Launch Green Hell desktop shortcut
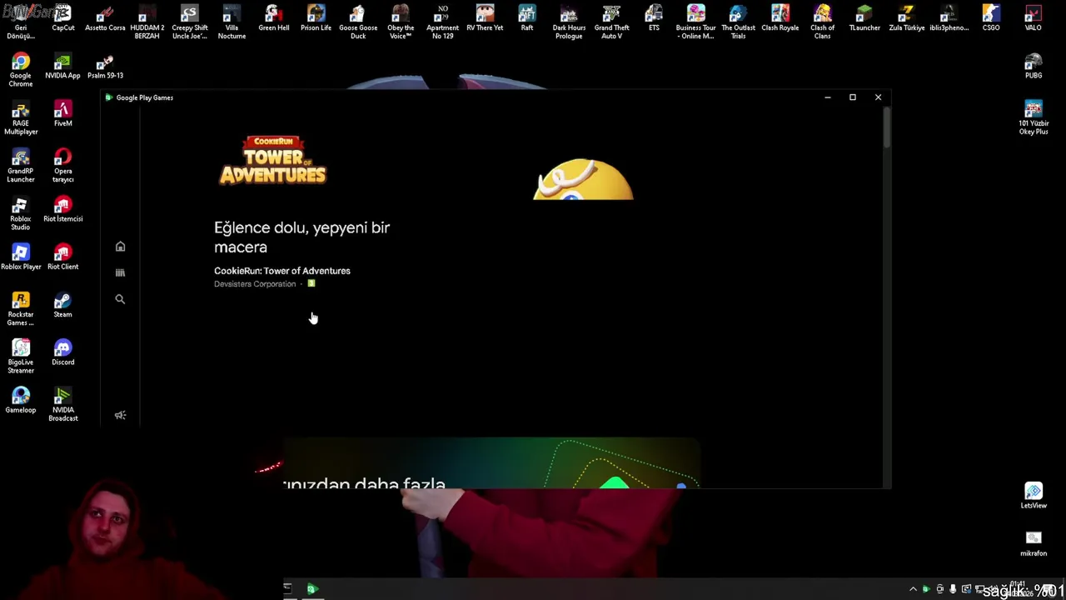 [x=273, y=18]
